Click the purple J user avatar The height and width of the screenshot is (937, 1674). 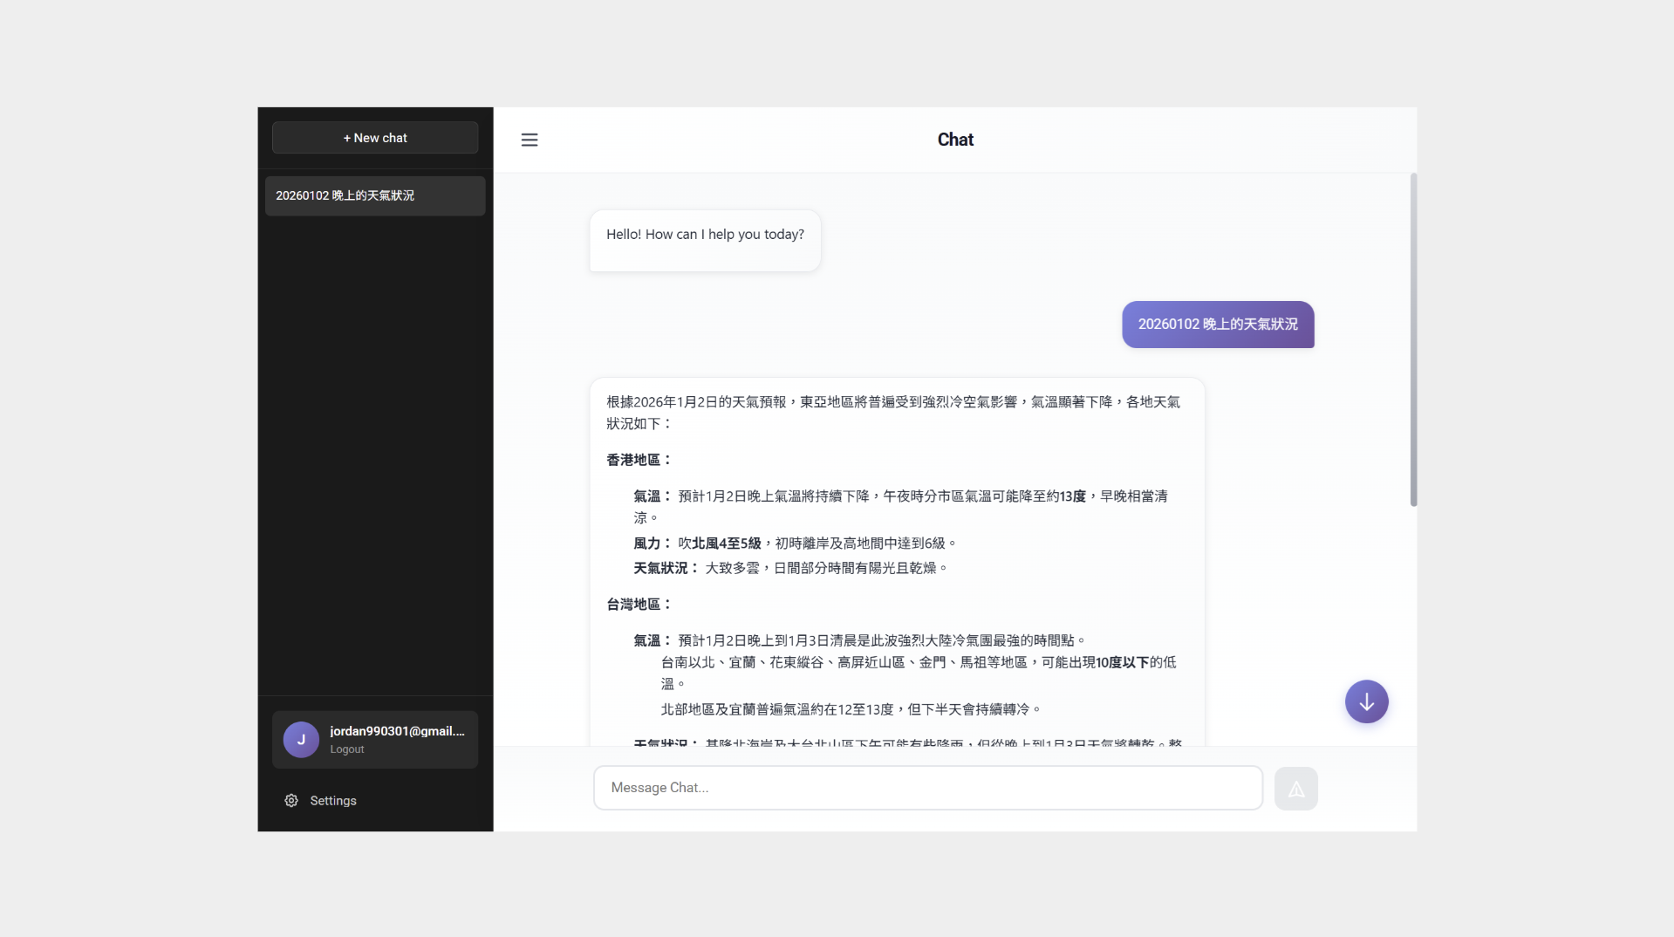coord(301,740)
